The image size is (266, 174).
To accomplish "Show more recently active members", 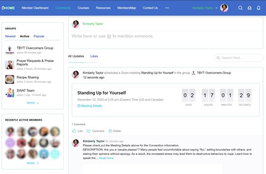I will click(x=32, y=163).
